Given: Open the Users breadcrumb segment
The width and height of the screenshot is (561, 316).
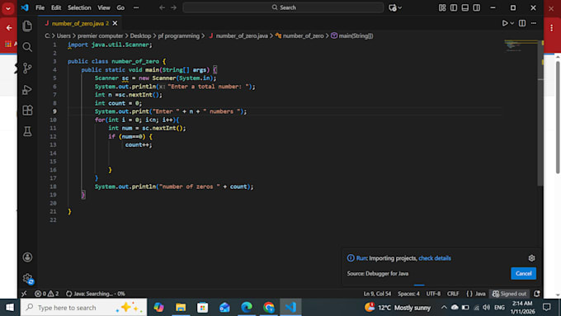Looking at the screenshot, I should coord(64,35).
